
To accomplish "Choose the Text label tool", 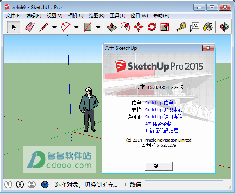I will tap(194, 27).
